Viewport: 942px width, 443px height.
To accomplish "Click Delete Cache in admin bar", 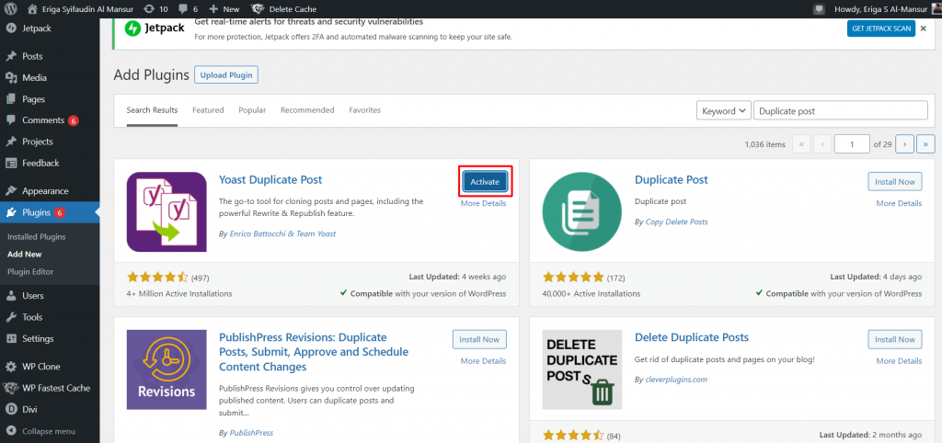I will tap(284, 9).
